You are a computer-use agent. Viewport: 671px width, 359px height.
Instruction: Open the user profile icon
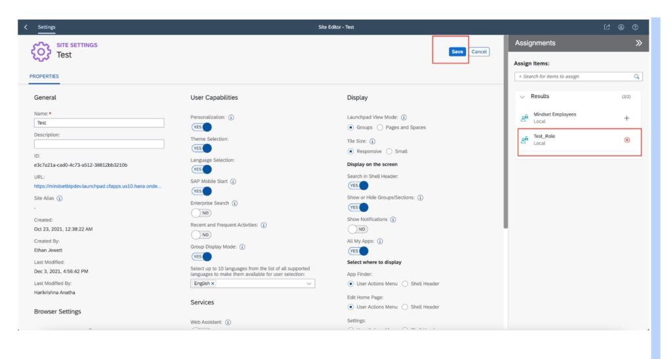pyautogui.click(x=621, y=27)
